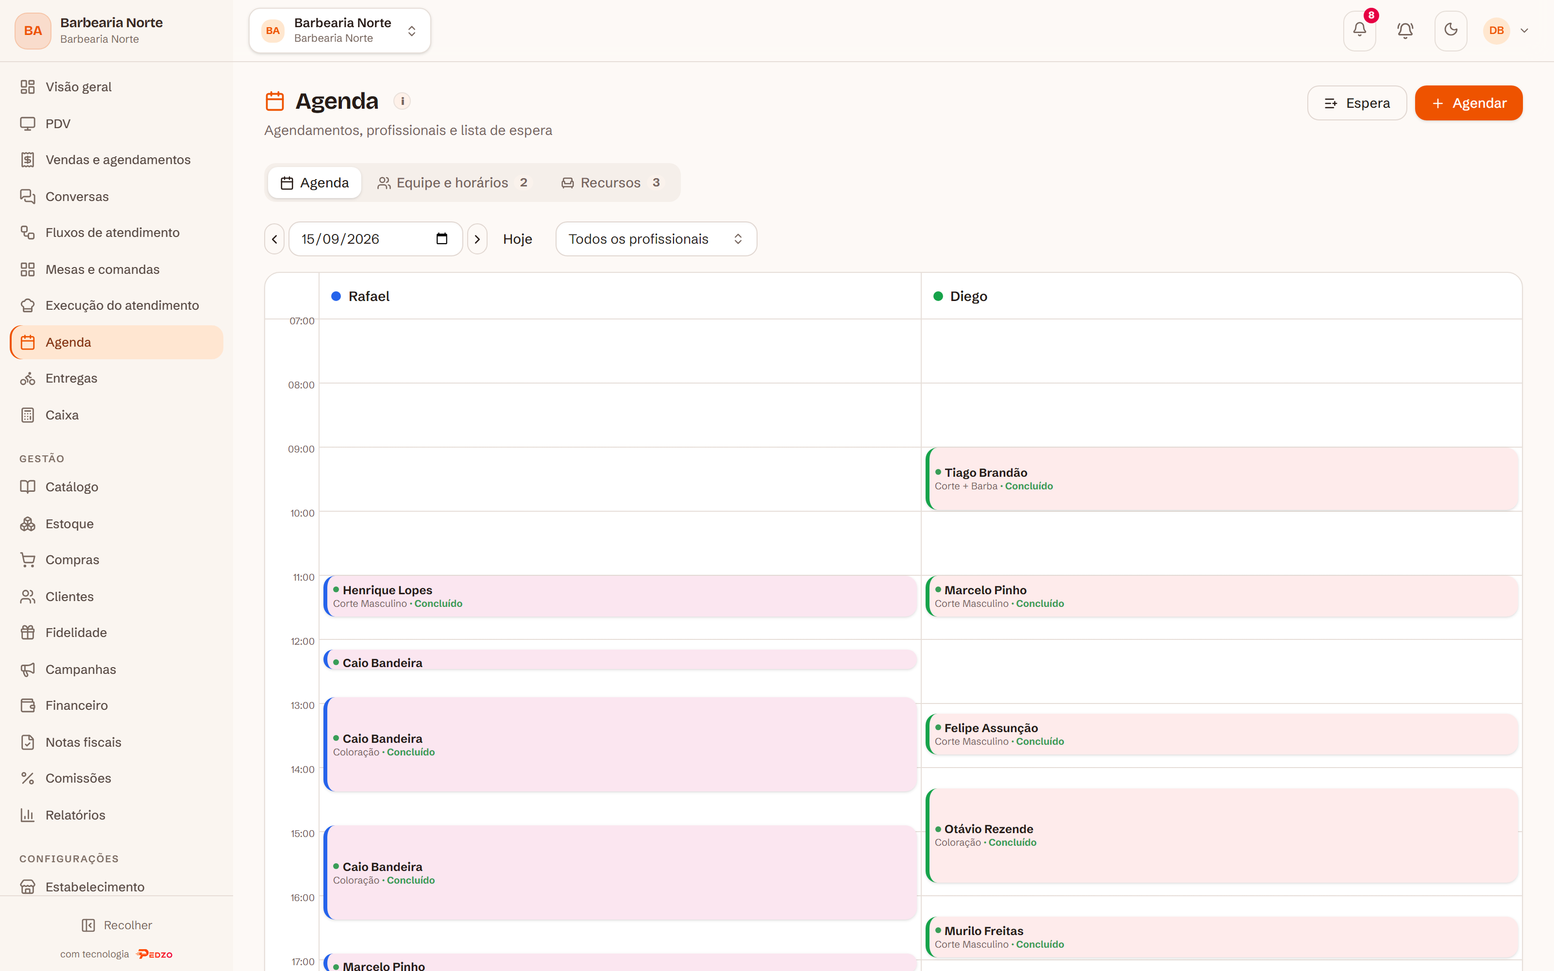Click the 15/09/2026 date field

376,239
